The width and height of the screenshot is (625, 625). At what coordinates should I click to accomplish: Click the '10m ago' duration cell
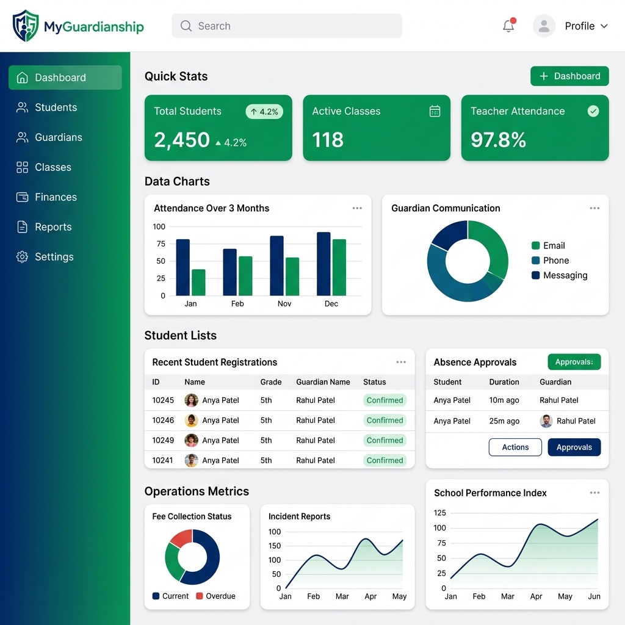(x=504, y=400)
